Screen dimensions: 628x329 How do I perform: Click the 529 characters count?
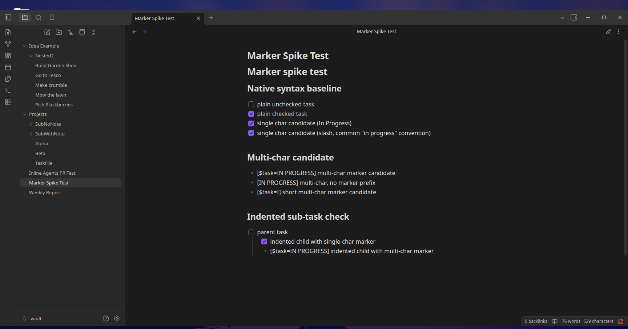(x=598, y=321)
